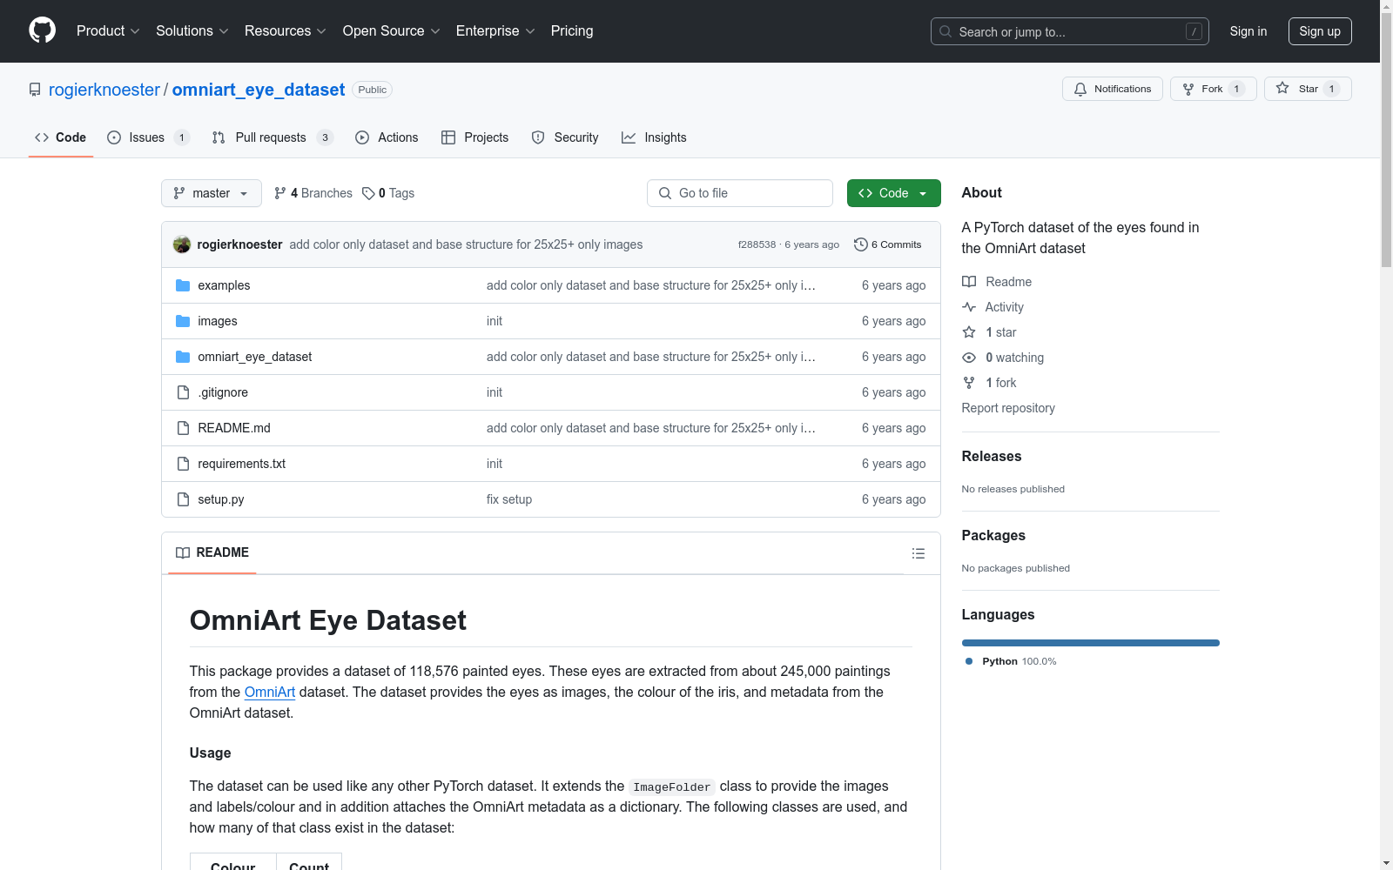The height and width of the screenshot is (870, 1393).
Task: Open the omniart_eye_dataset repository name link
Action: 259,90
